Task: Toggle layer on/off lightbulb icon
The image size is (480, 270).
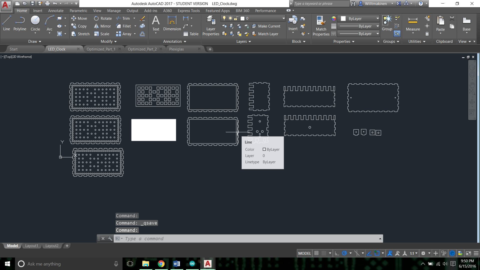Action: pyautogui.click(x=224, y=18)
